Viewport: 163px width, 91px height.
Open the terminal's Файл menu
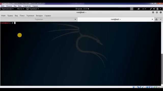3,16
